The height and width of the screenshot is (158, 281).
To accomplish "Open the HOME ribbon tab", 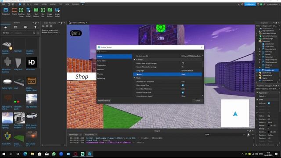I will (x=36, y=4).
